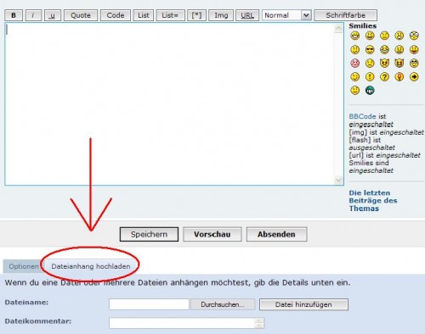This screenshot has width=425, height=334.
Task: Insert a Quote BBCode tag
Action: pos(81,15)
